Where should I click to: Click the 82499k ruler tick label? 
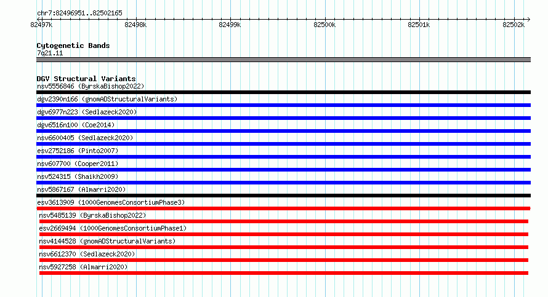pos(230,25)
